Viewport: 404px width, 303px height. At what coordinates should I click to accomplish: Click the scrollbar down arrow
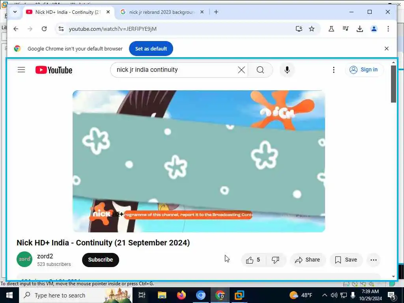click(x=393, y=277)
